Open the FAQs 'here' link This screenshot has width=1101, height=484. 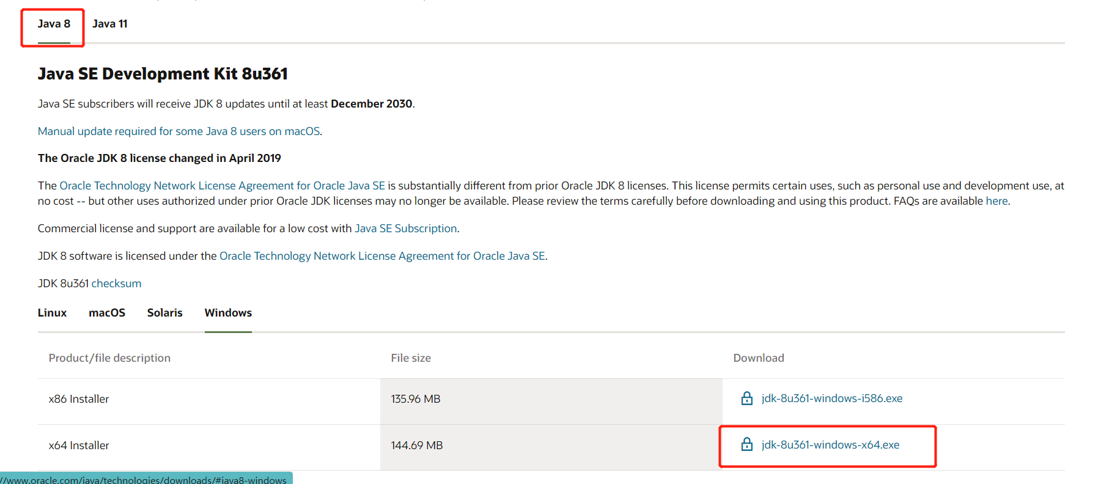point(996,201)
